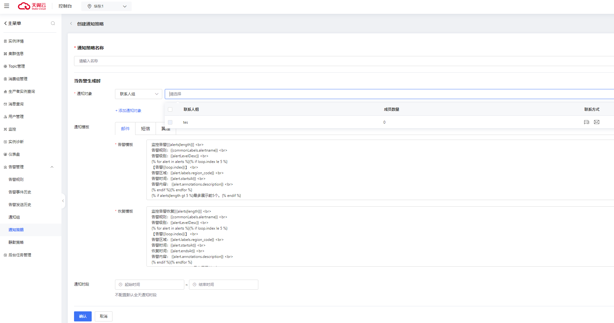This screenshot has width=614, height=323.
Task: Click the 添加通知对象 link
Action: click(x=128, y=111)
